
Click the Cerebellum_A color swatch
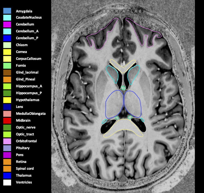(x=7, y=31)
